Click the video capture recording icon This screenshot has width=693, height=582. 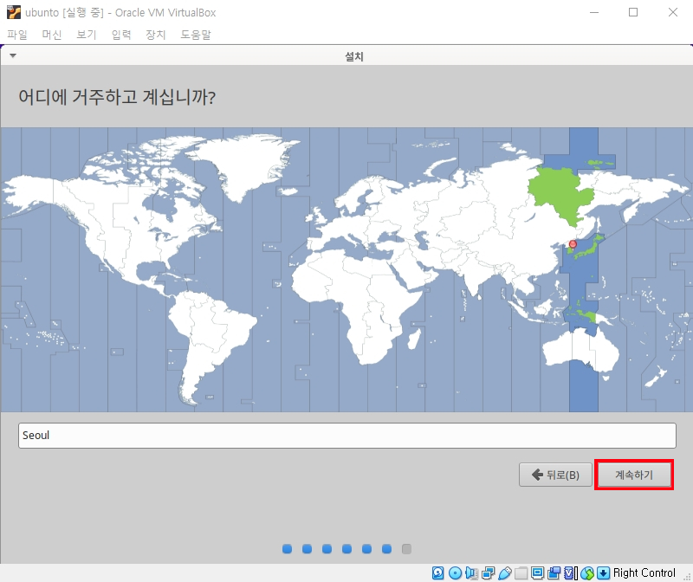tap(554, 573)
